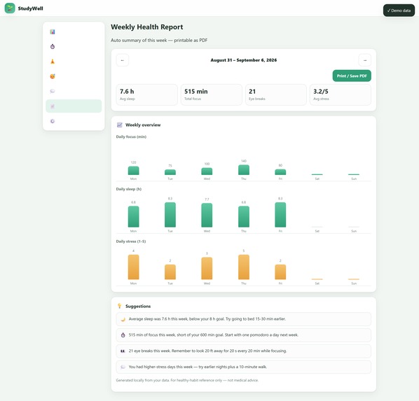Go to next week with right arrow
The width and height of the screenshot is (419, 401).
point(365,60)
